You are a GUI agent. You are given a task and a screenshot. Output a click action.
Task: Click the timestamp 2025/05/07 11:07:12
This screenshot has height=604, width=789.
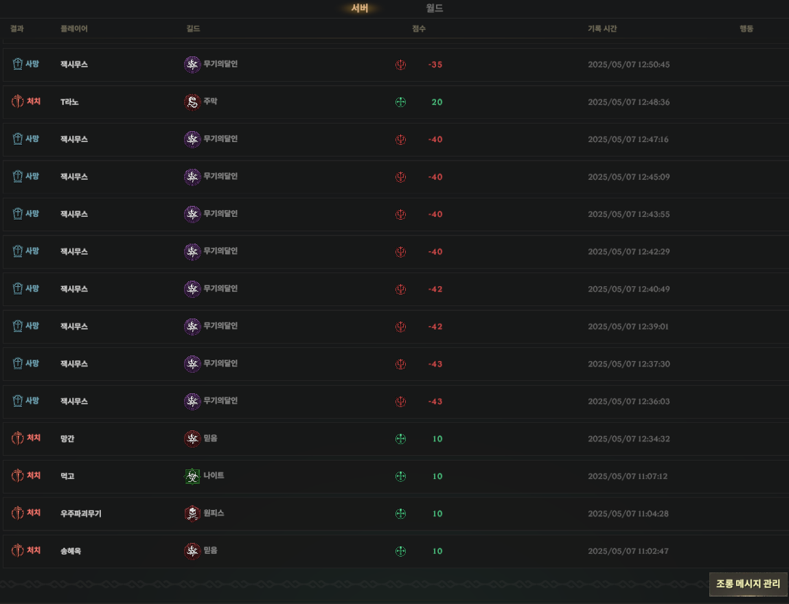(x=628, y=476)
